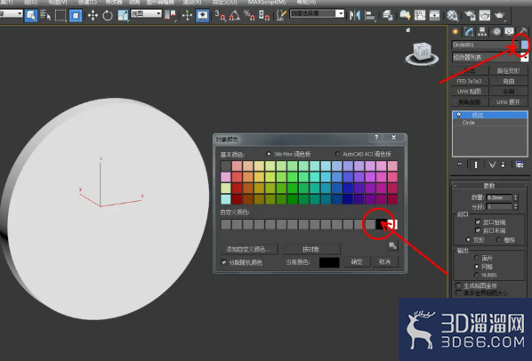Viewport: 532px width, 361px height.
Task: Click the Segments spinner arrows
Action: (516, 206)
